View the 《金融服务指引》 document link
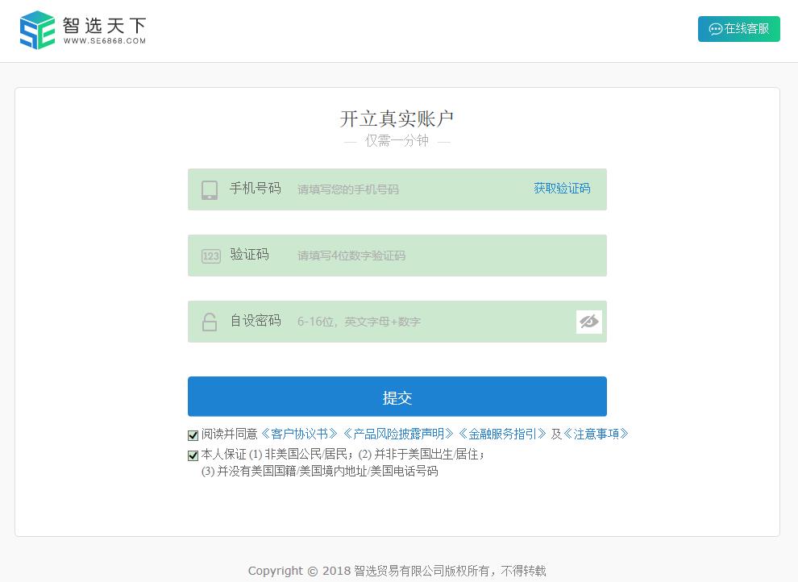Viewport: 798px width, 582px height. point(502,434)
